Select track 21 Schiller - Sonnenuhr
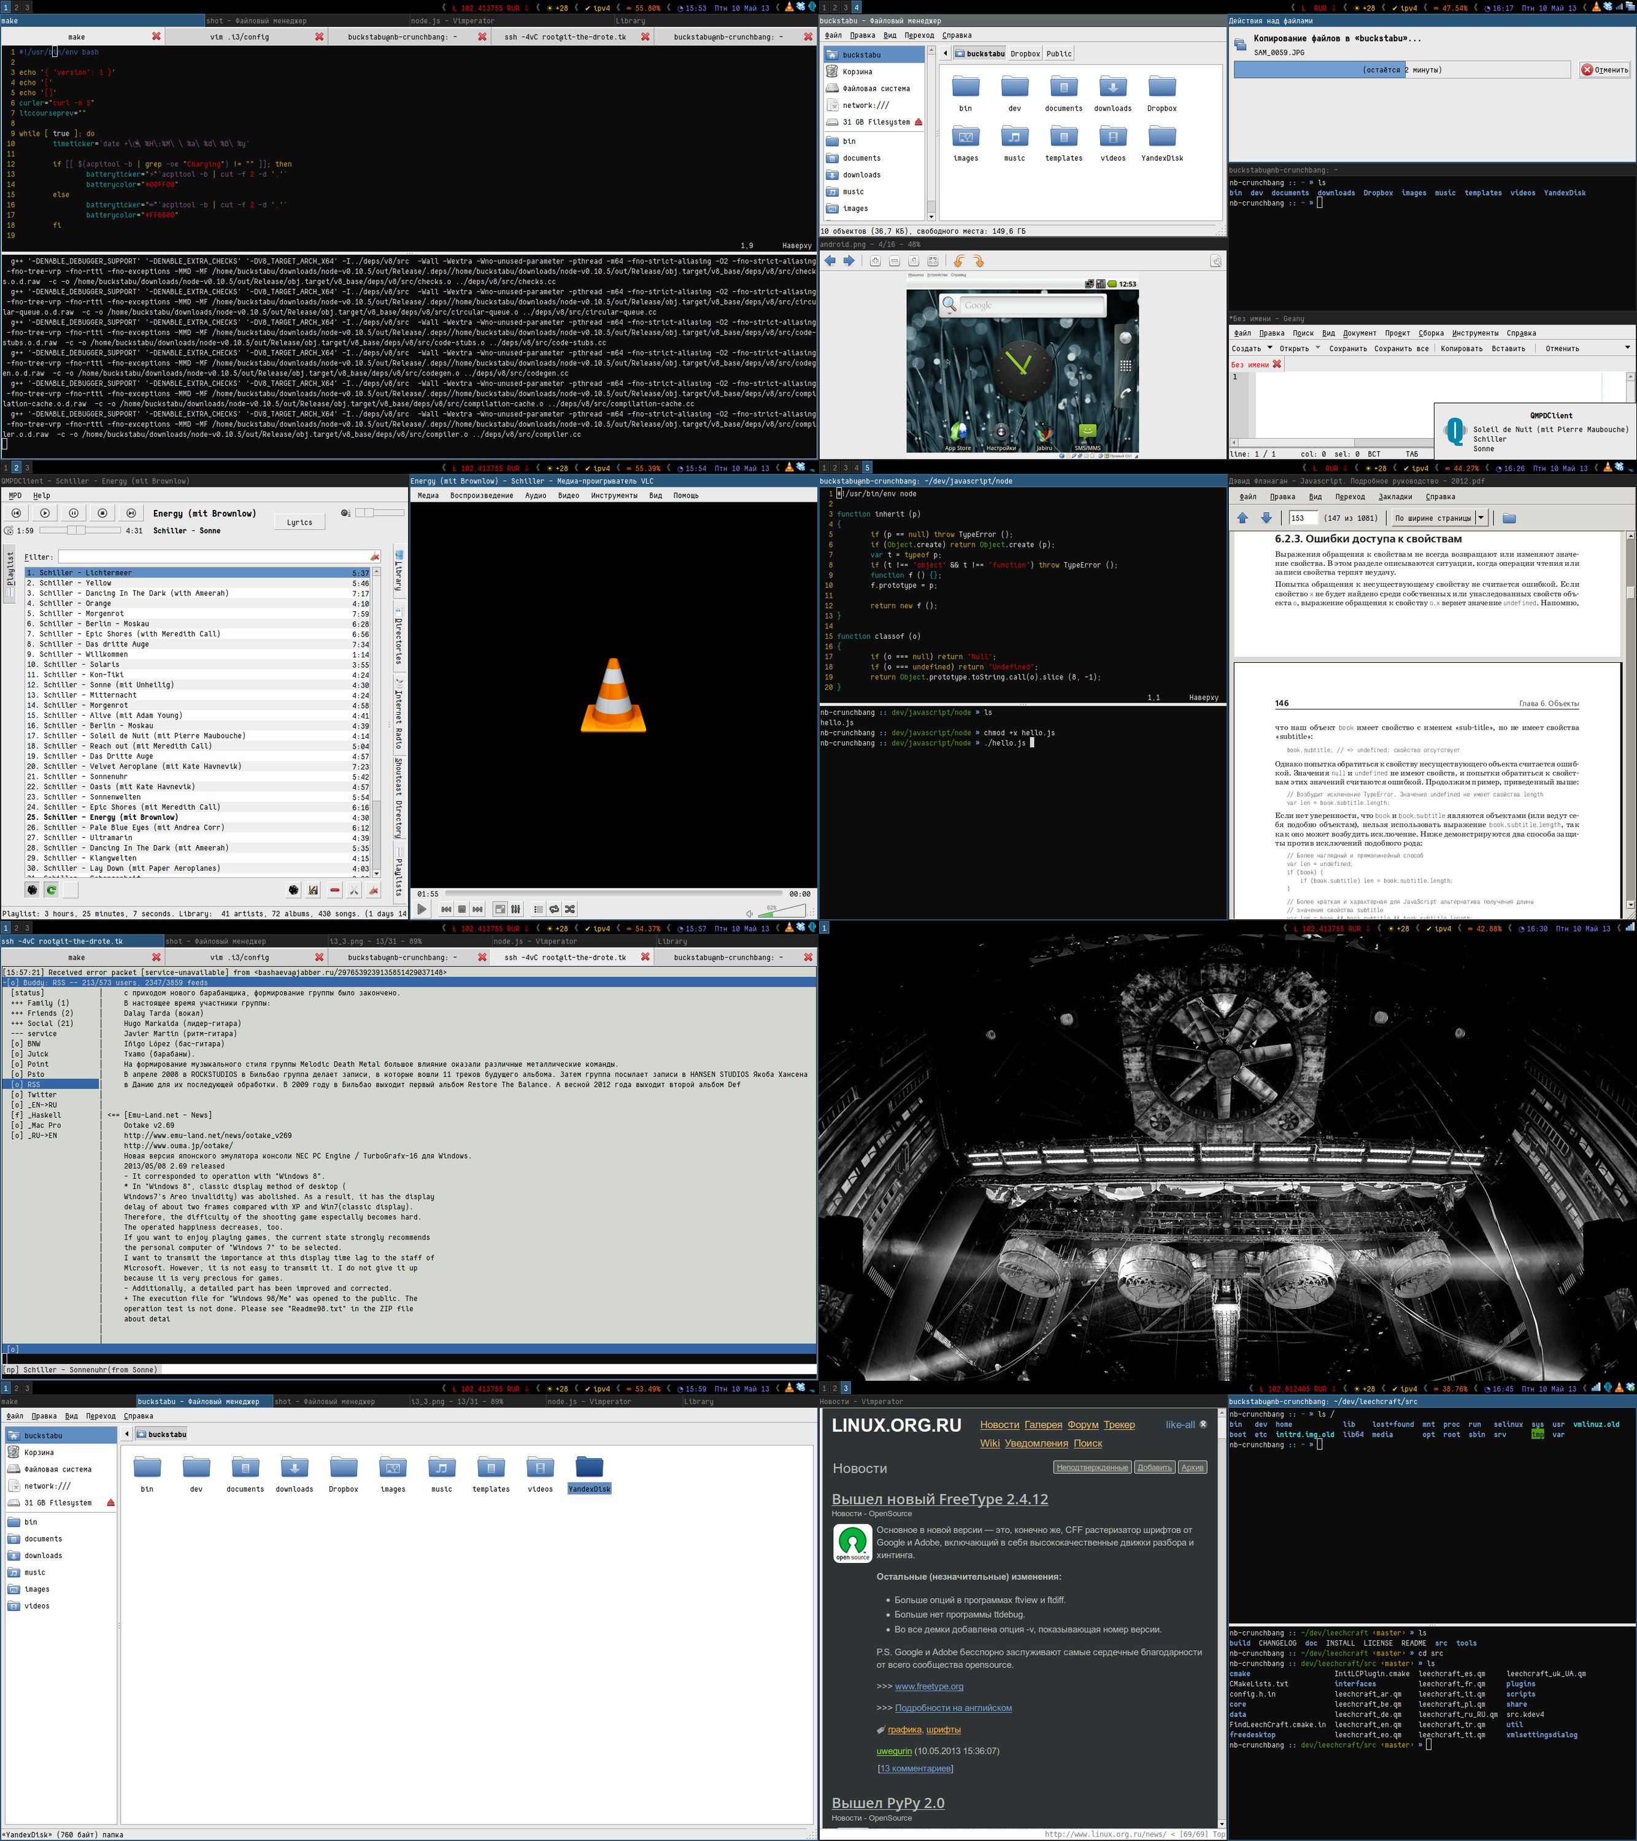 pos(196,776)
